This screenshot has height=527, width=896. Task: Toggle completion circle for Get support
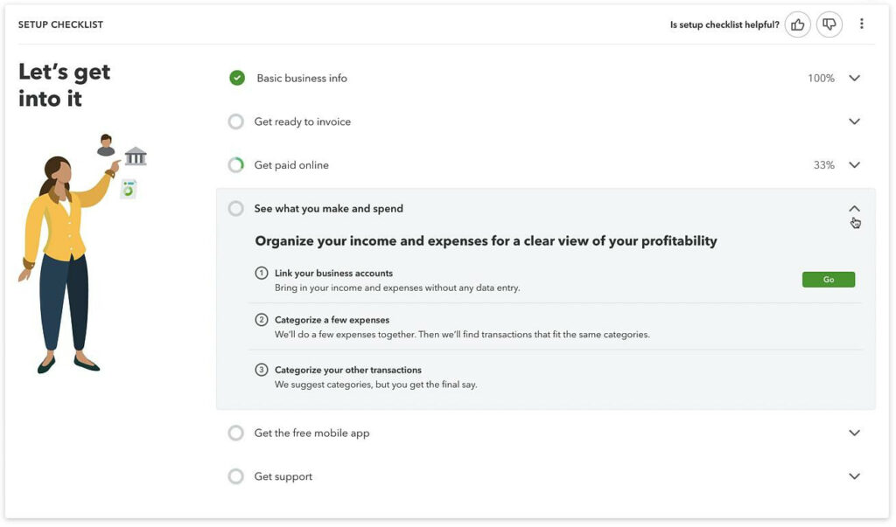tap(236, 475)
